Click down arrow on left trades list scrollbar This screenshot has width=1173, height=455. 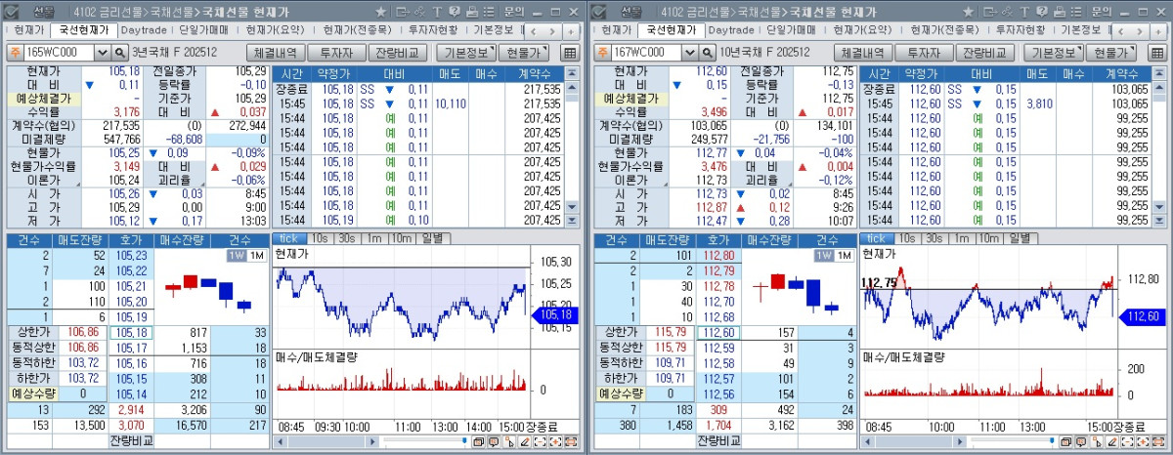point(573,207)
